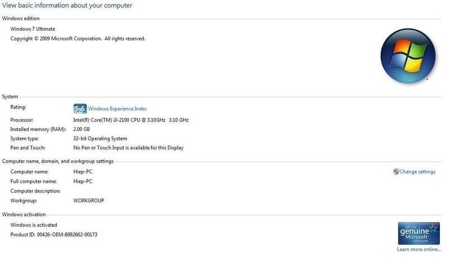This screenshot has height=280, width=450.
Task: Click the Hiep-PC value beside Full computer name
Action: [83, 181]
